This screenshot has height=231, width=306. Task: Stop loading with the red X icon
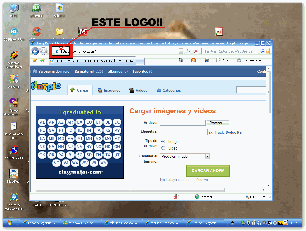196,51
